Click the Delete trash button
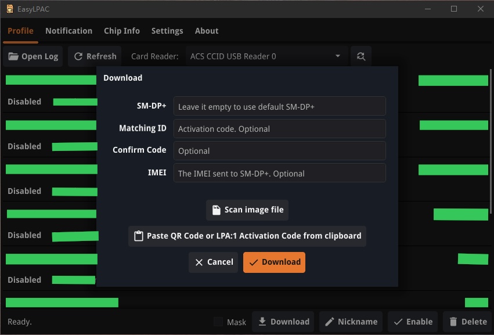The width and height of the screenshot is (494, 335). coord(467,322)
